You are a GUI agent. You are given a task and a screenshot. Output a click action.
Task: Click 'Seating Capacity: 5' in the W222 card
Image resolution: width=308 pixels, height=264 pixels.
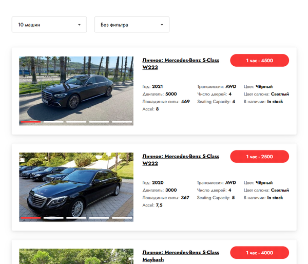point(216,198)
